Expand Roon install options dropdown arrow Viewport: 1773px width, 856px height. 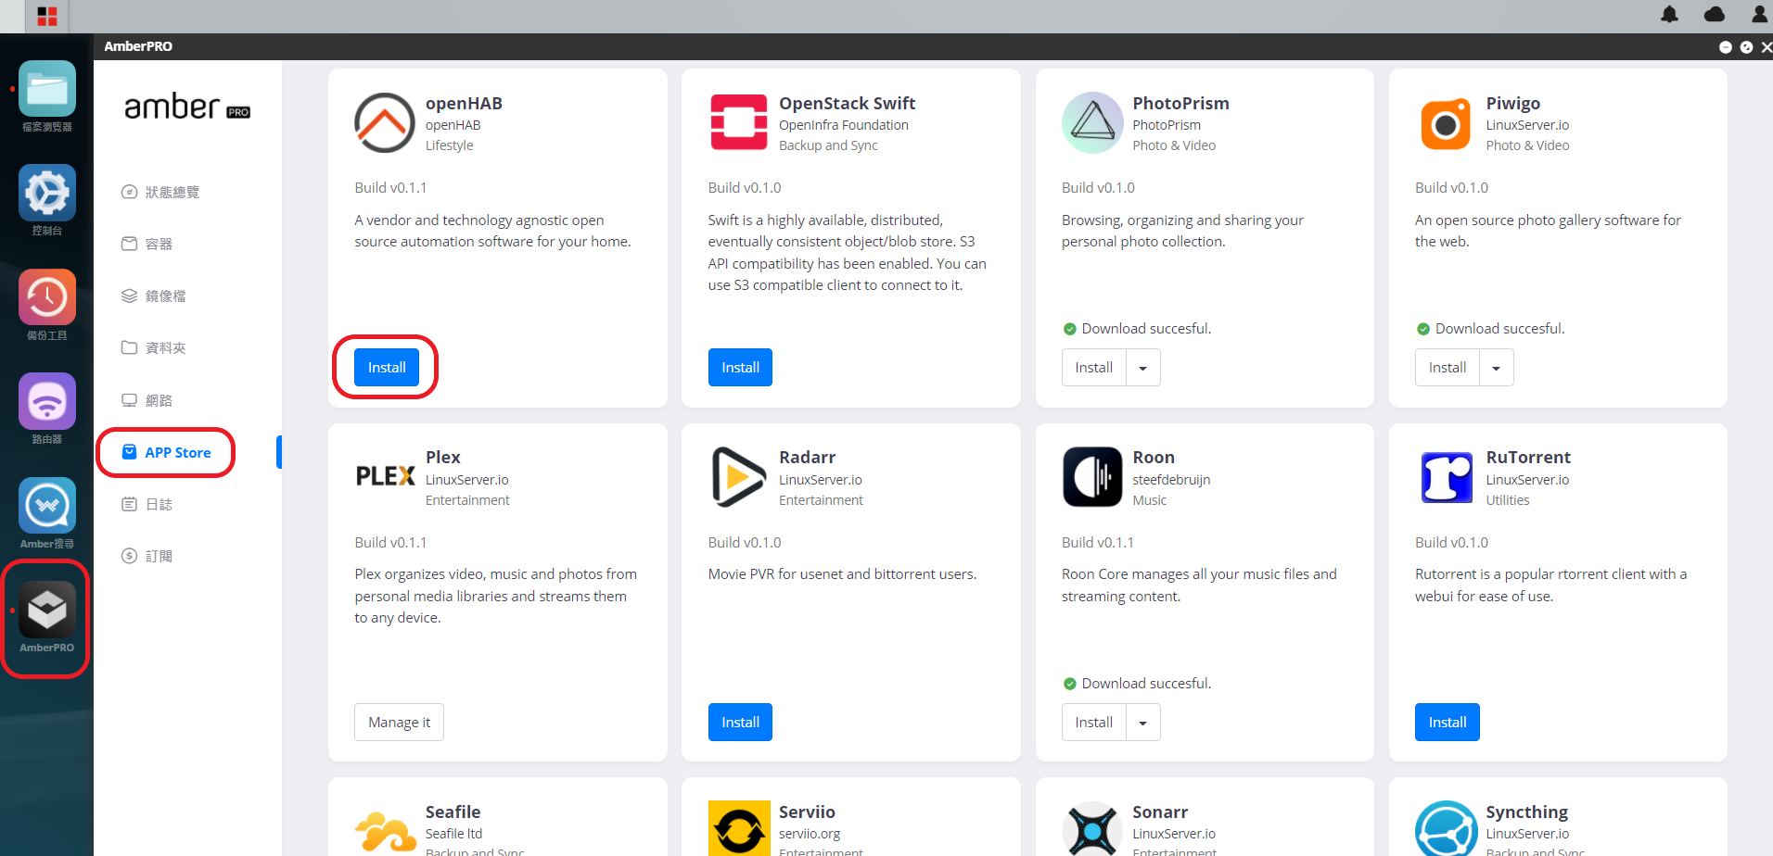[1143, 723]
